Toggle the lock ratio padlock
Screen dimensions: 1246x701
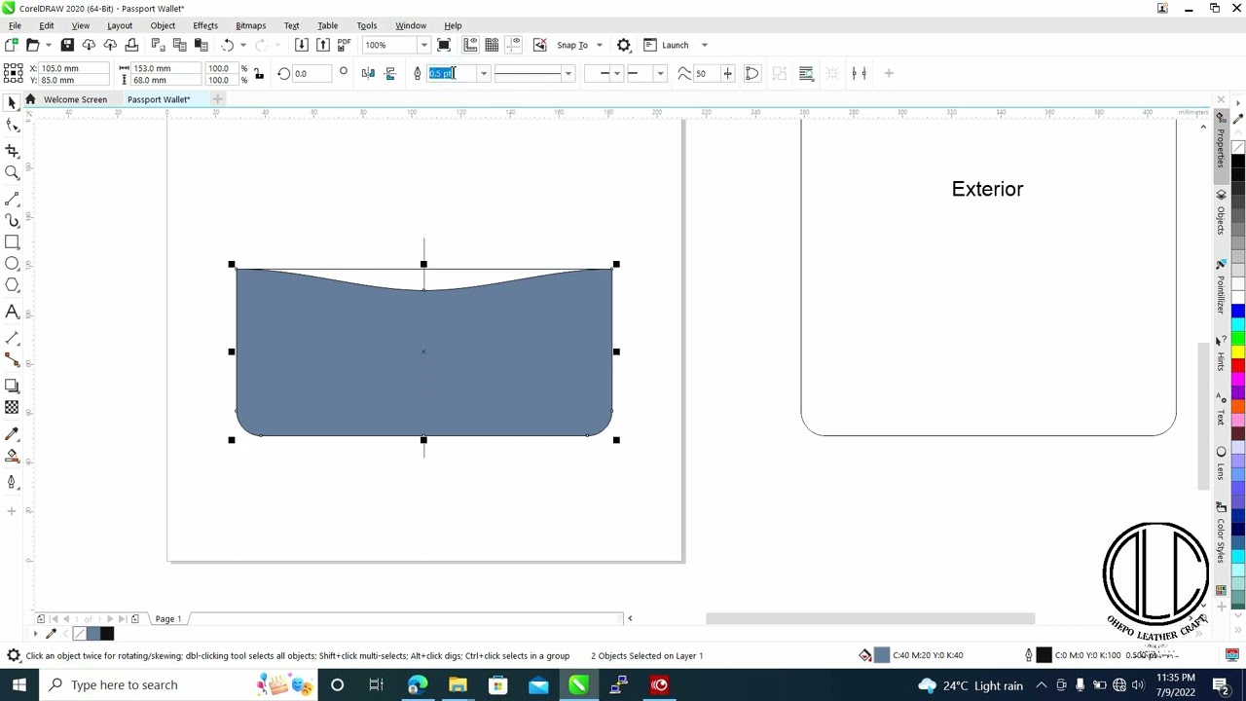coord(259,74)
